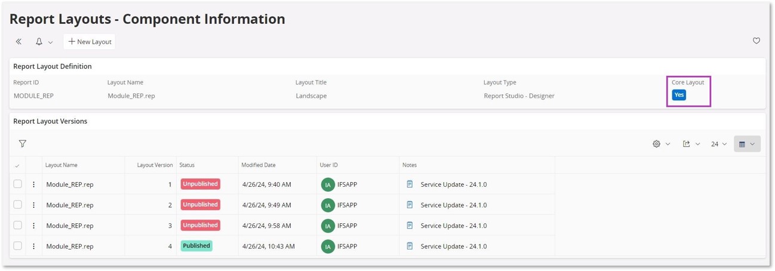The height and width of the screenshot is (271, 775).
Task: Toggle select-all rows header checkbox
Action: [x=17, y=165]
